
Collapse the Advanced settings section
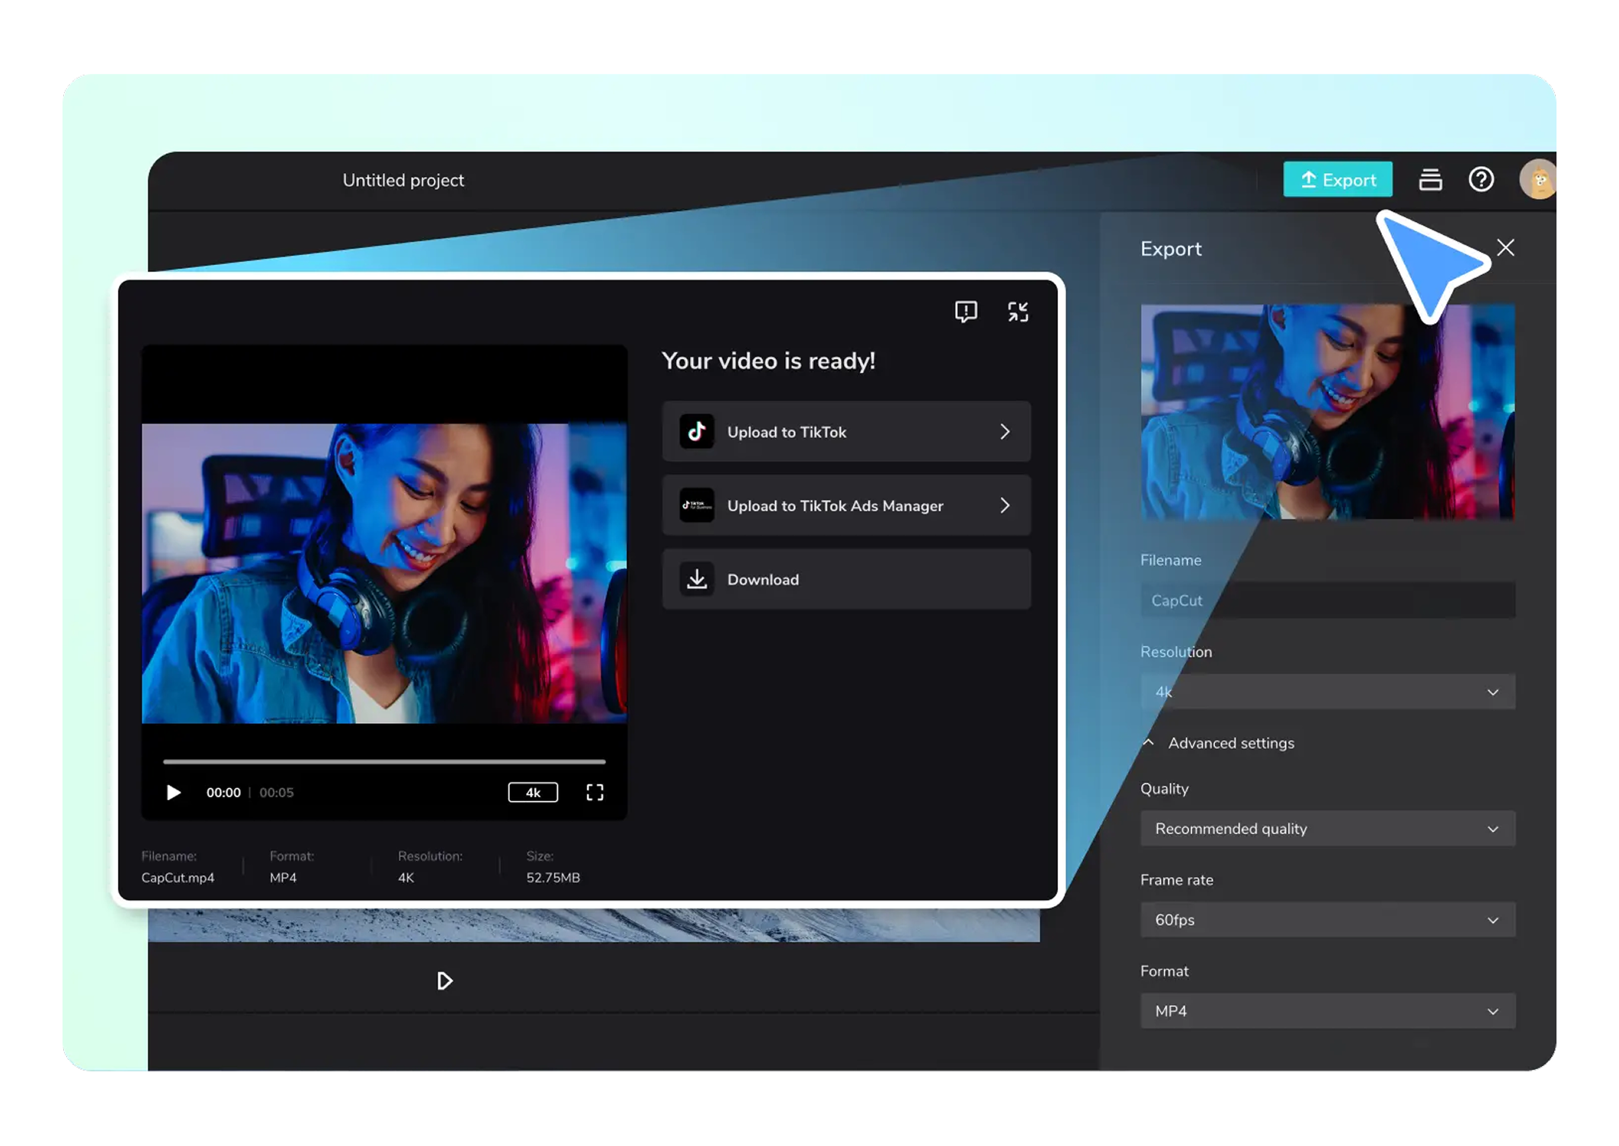[x=1217, y=743]
